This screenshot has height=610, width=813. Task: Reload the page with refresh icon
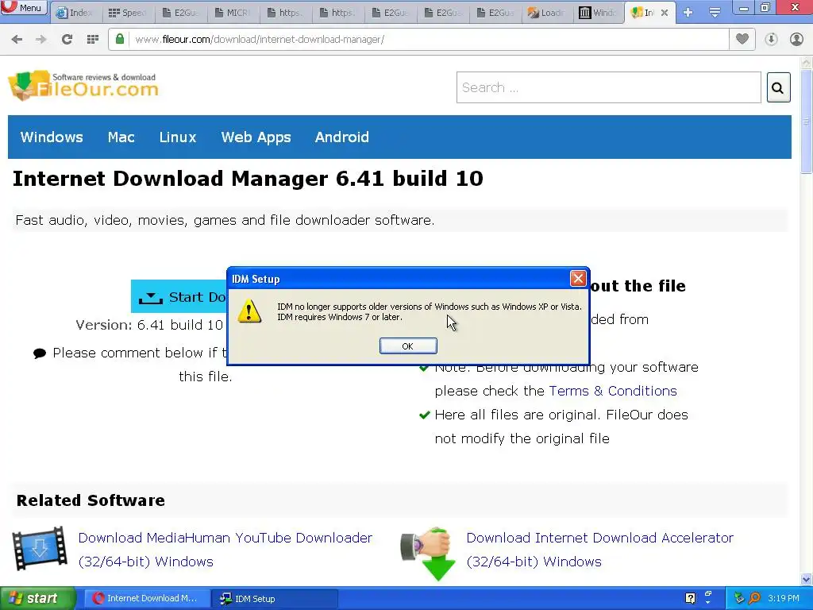point(67,40)
